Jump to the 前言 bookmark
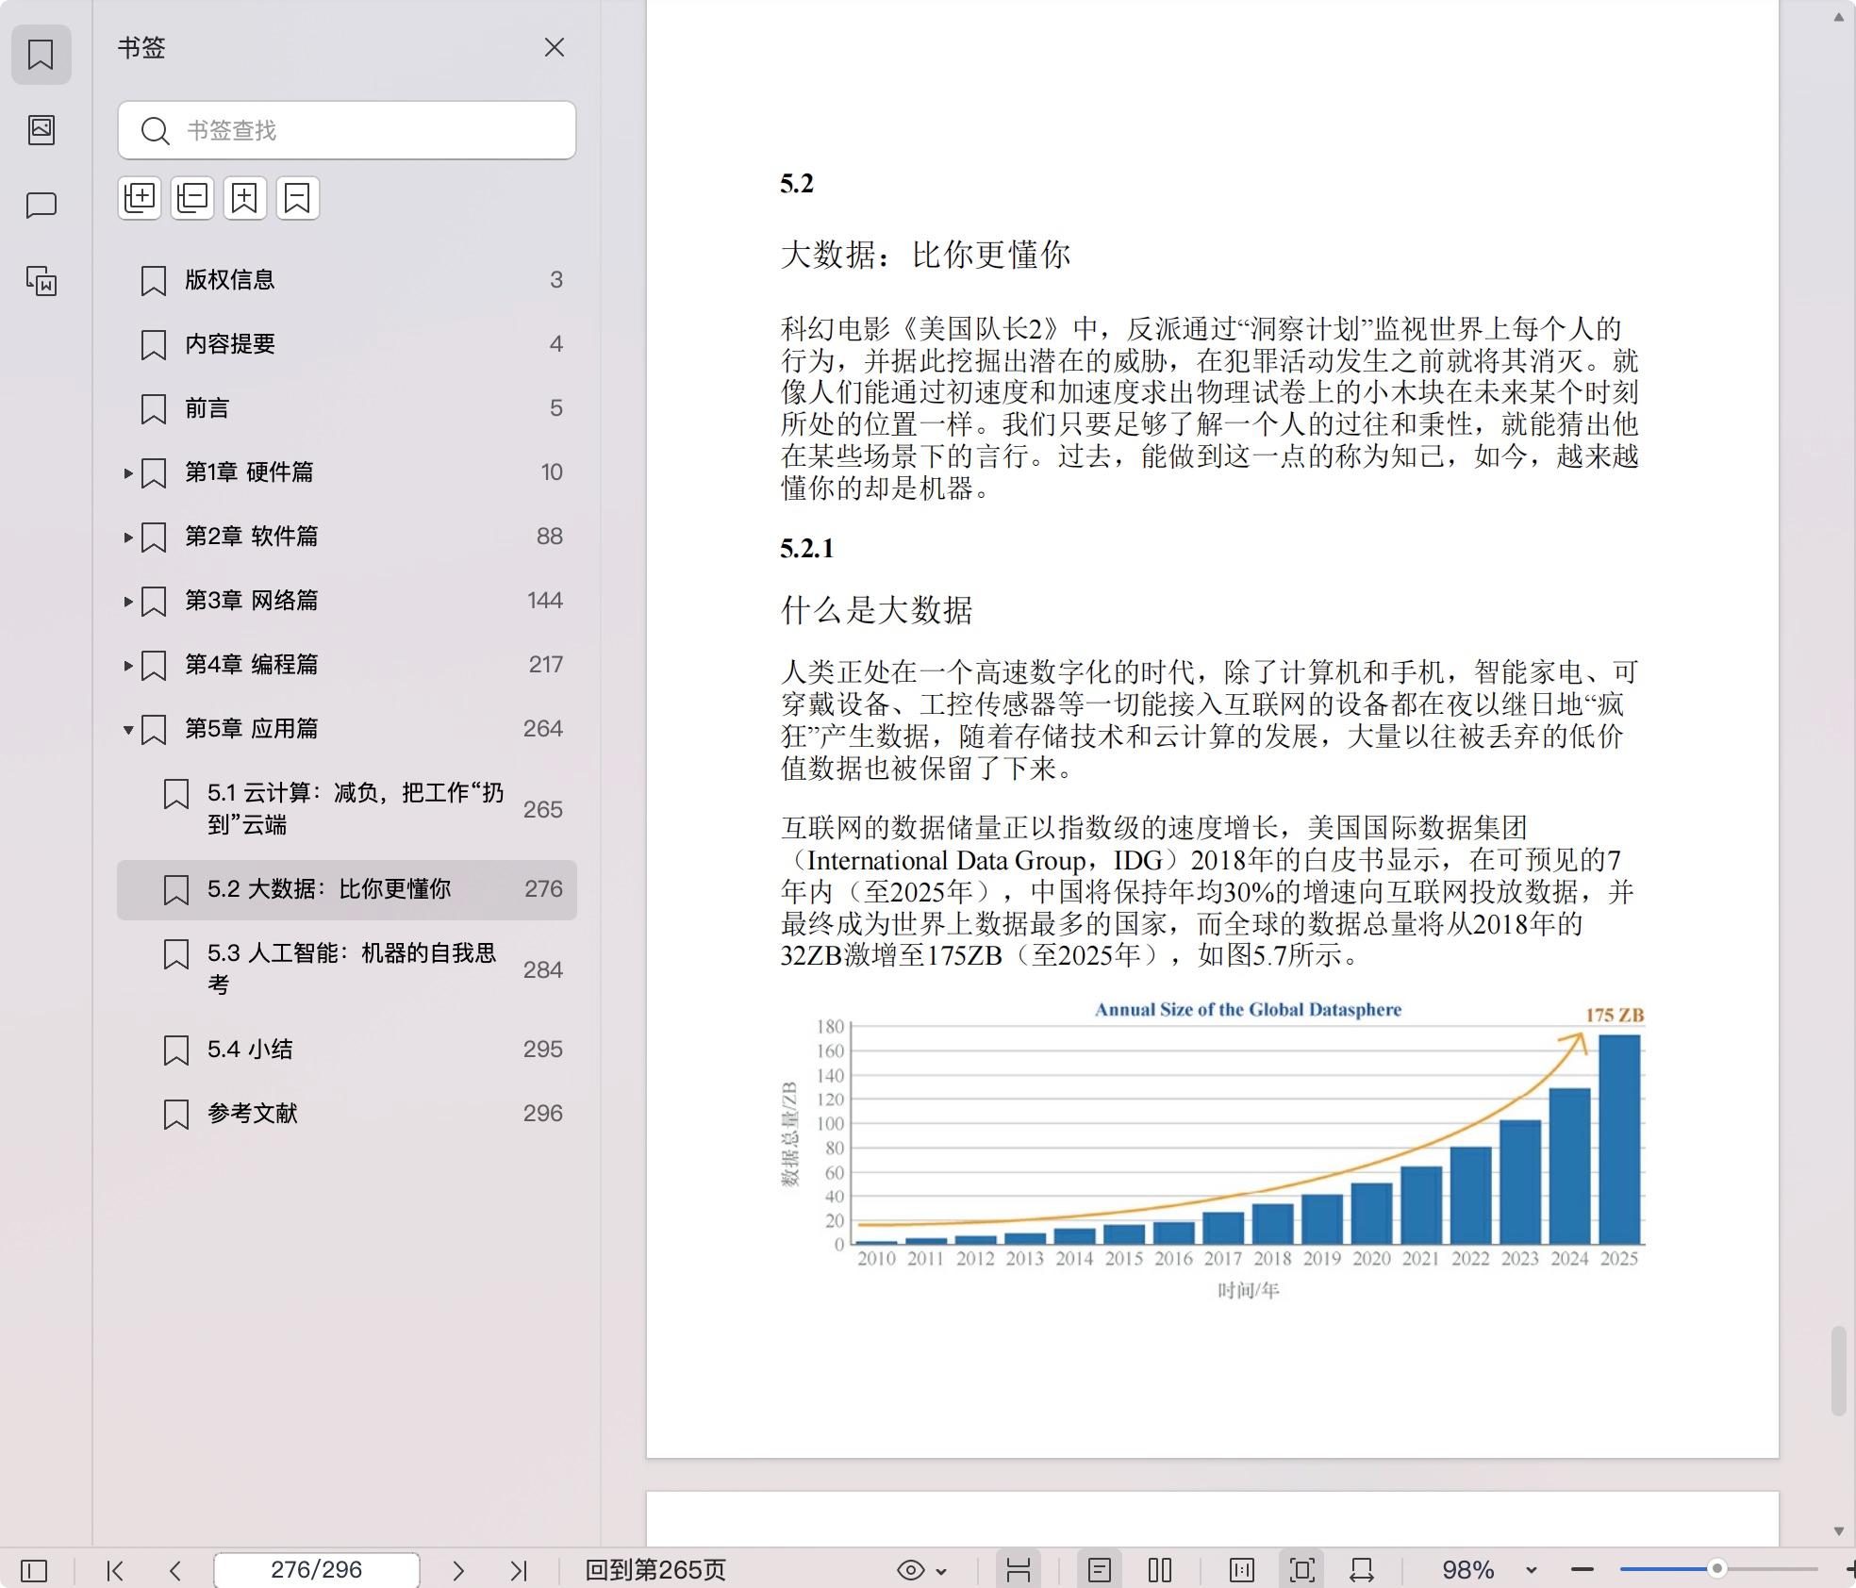1856x1588 pixels. [x=346, y=408]
